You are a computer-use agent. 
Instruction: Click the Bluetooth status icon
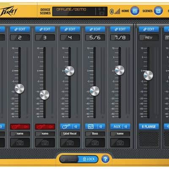tap(112, 11)
